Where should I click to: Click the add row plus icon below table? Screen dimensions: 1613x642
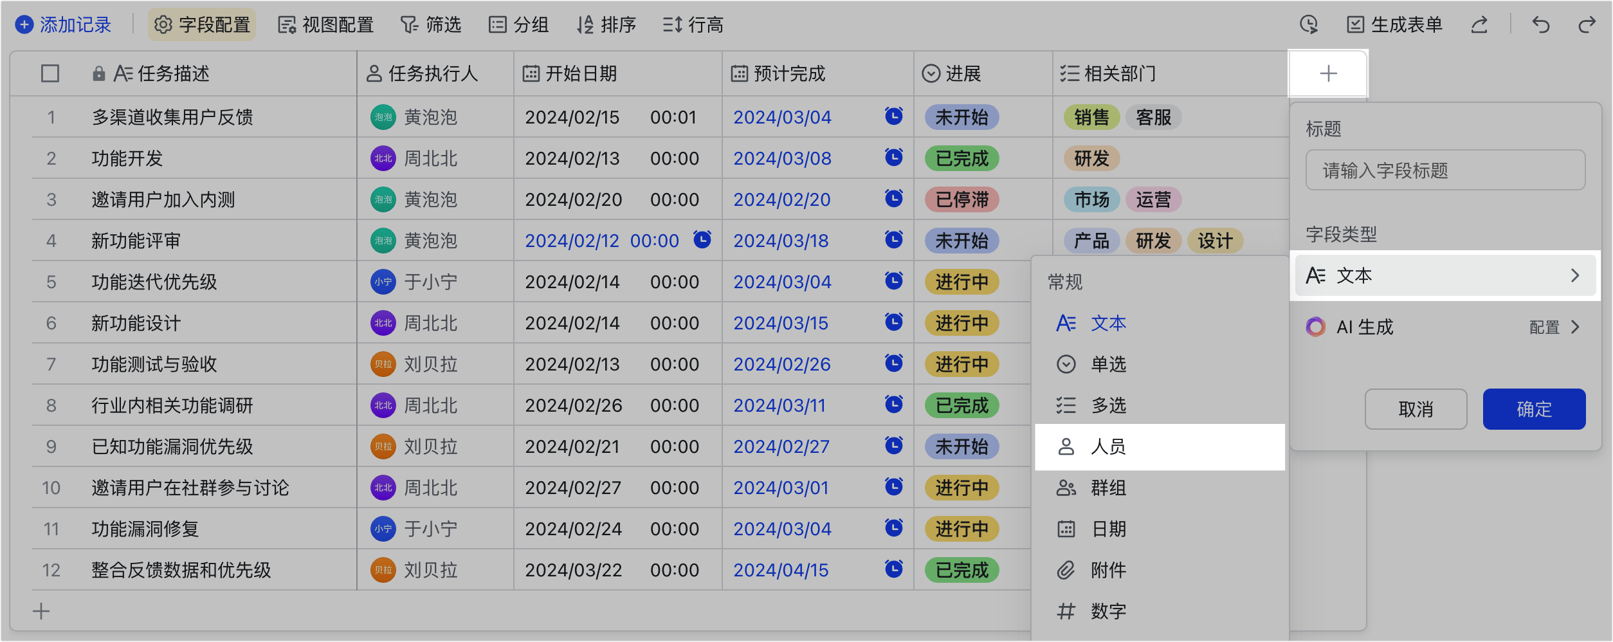41,611
